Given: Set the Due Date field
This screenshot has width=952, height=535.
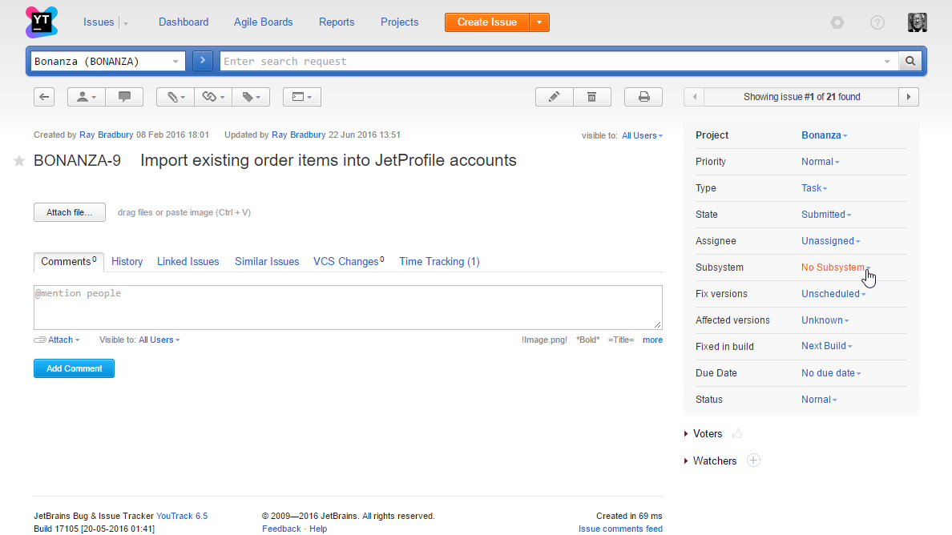Looking at the screenshot, I should [831, 374].
